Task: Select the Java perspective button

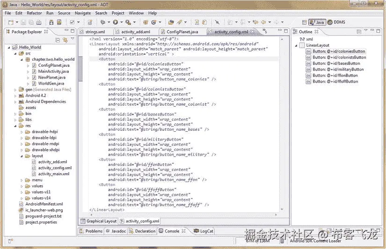Action: tap(317, 22)
